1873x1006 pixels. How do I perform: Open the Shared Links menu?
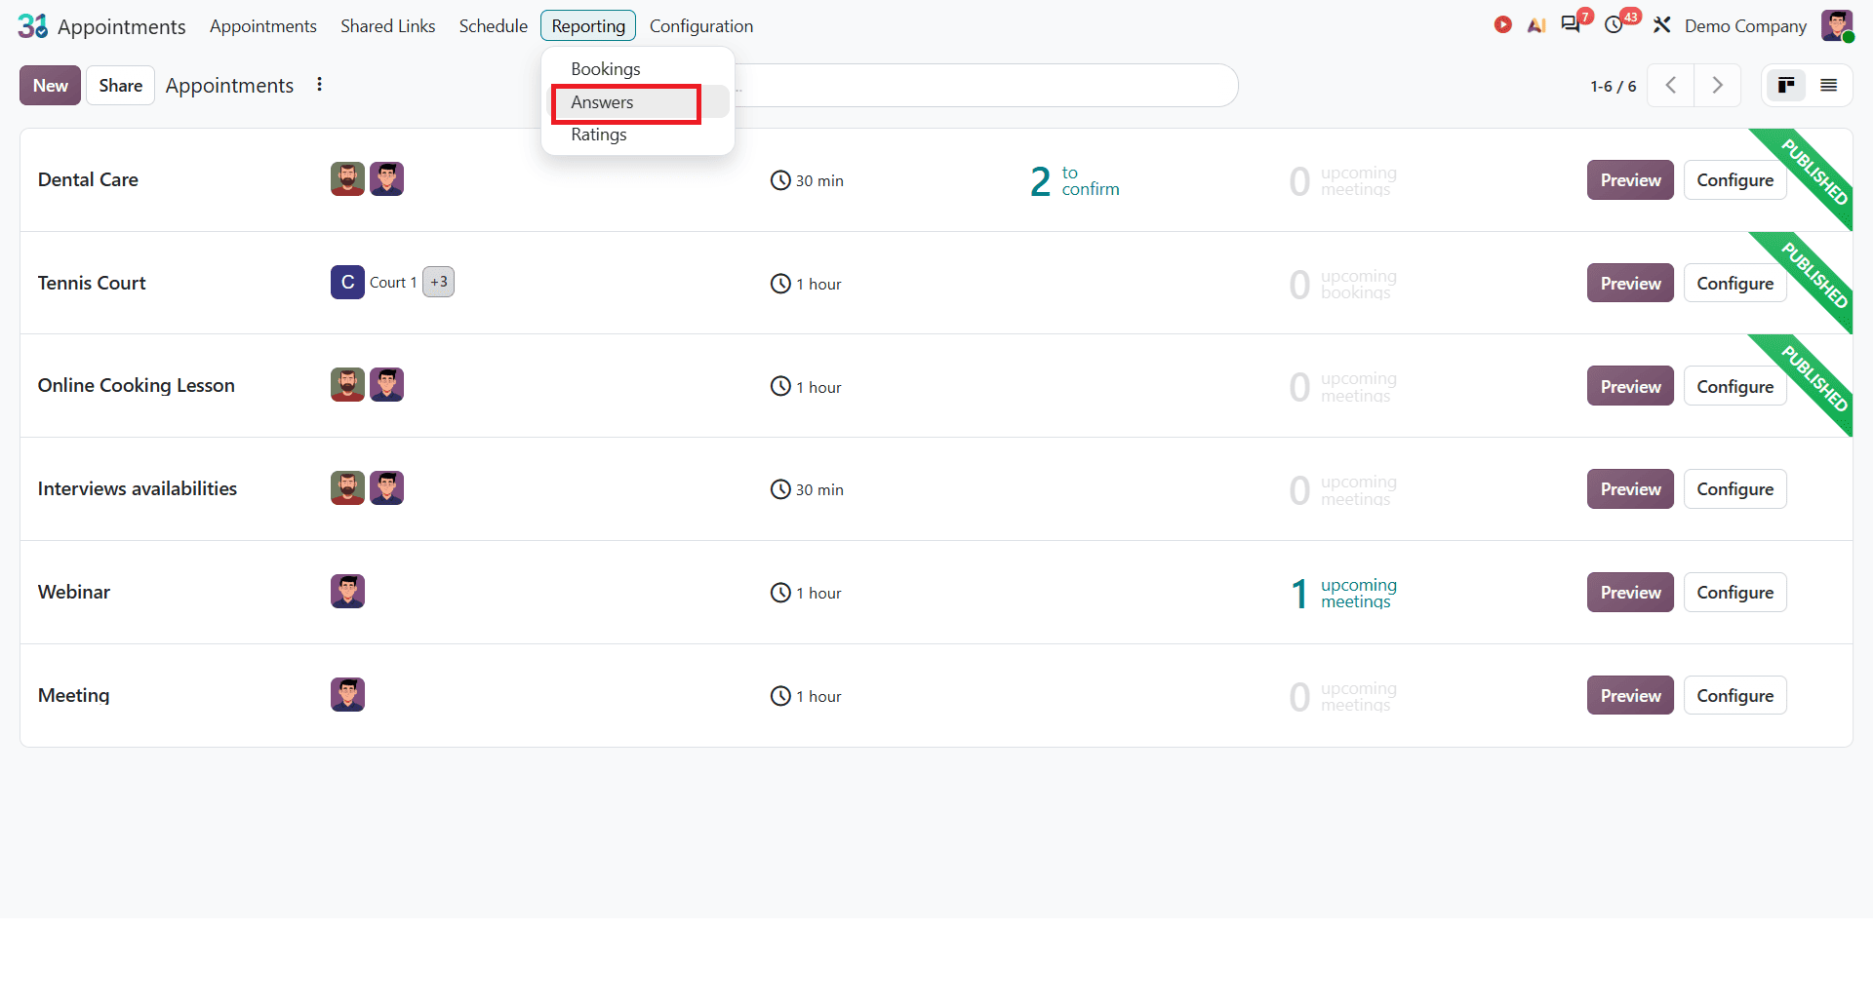click(388, 26)
